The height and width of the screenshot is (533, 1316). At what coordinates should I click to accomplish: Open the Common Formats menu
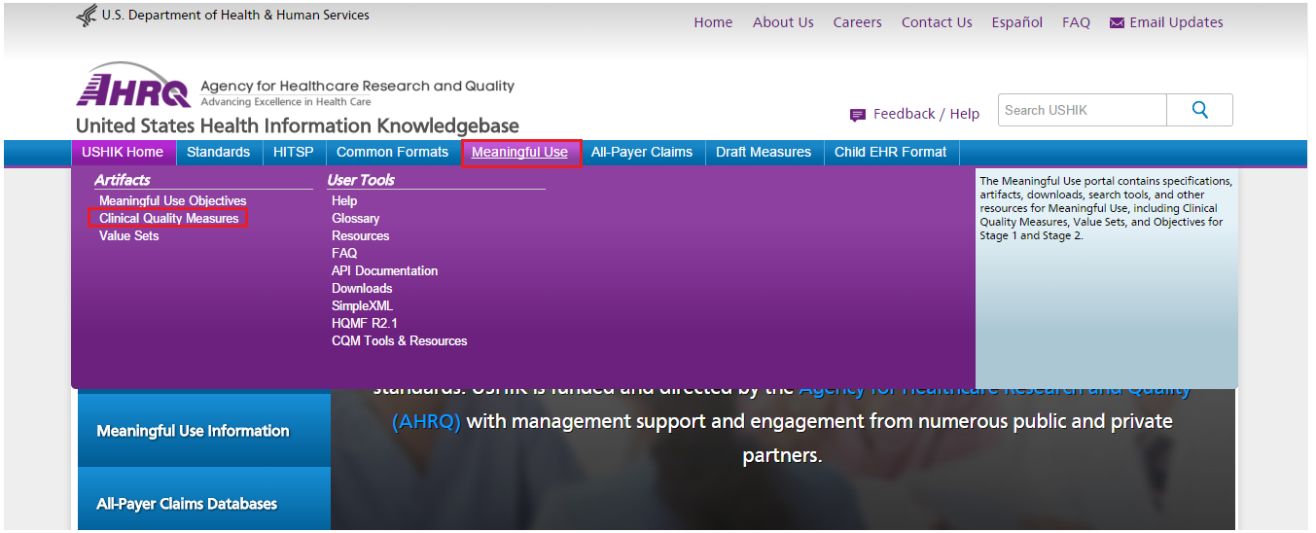tap(393, 152)
